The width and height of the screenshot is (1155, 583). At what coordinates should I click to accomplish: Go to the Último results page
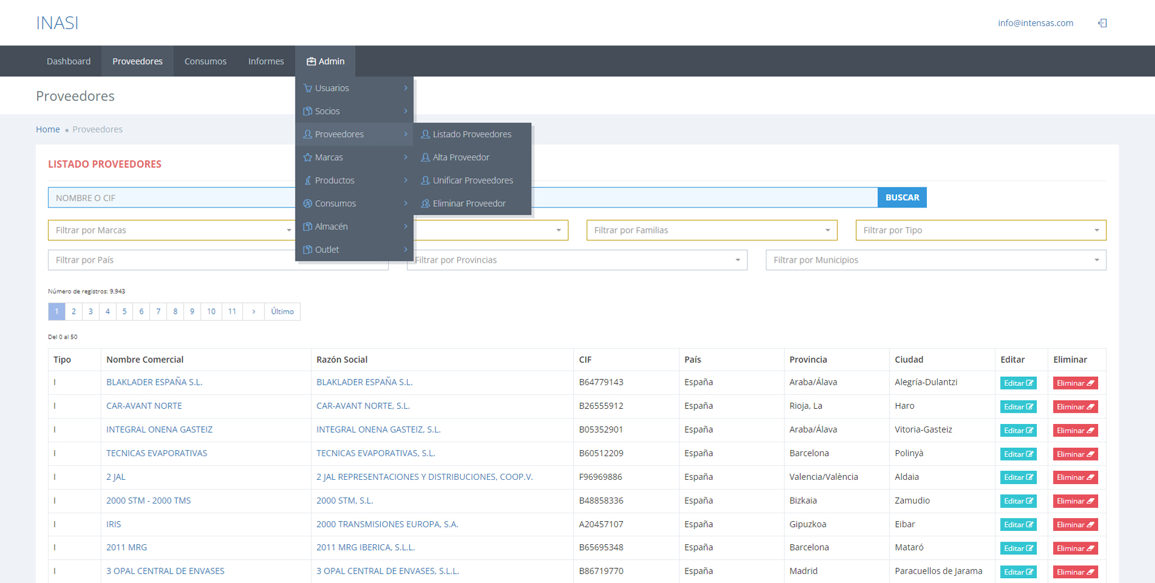[x=282, y=312]
